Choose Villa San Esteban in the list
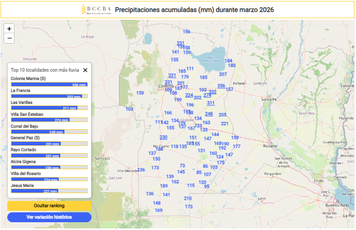This screenshot has width=356, height=230. pos(27,114)
